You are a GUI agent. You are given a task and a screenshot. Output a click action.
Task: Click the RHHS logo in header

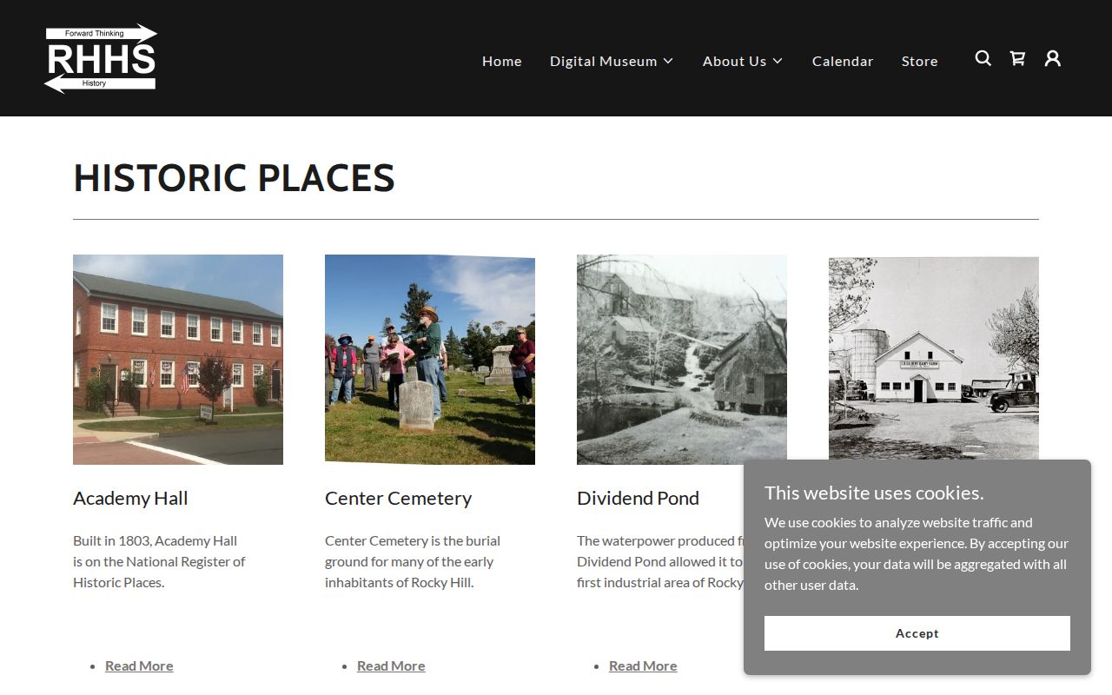coord(101,58)
